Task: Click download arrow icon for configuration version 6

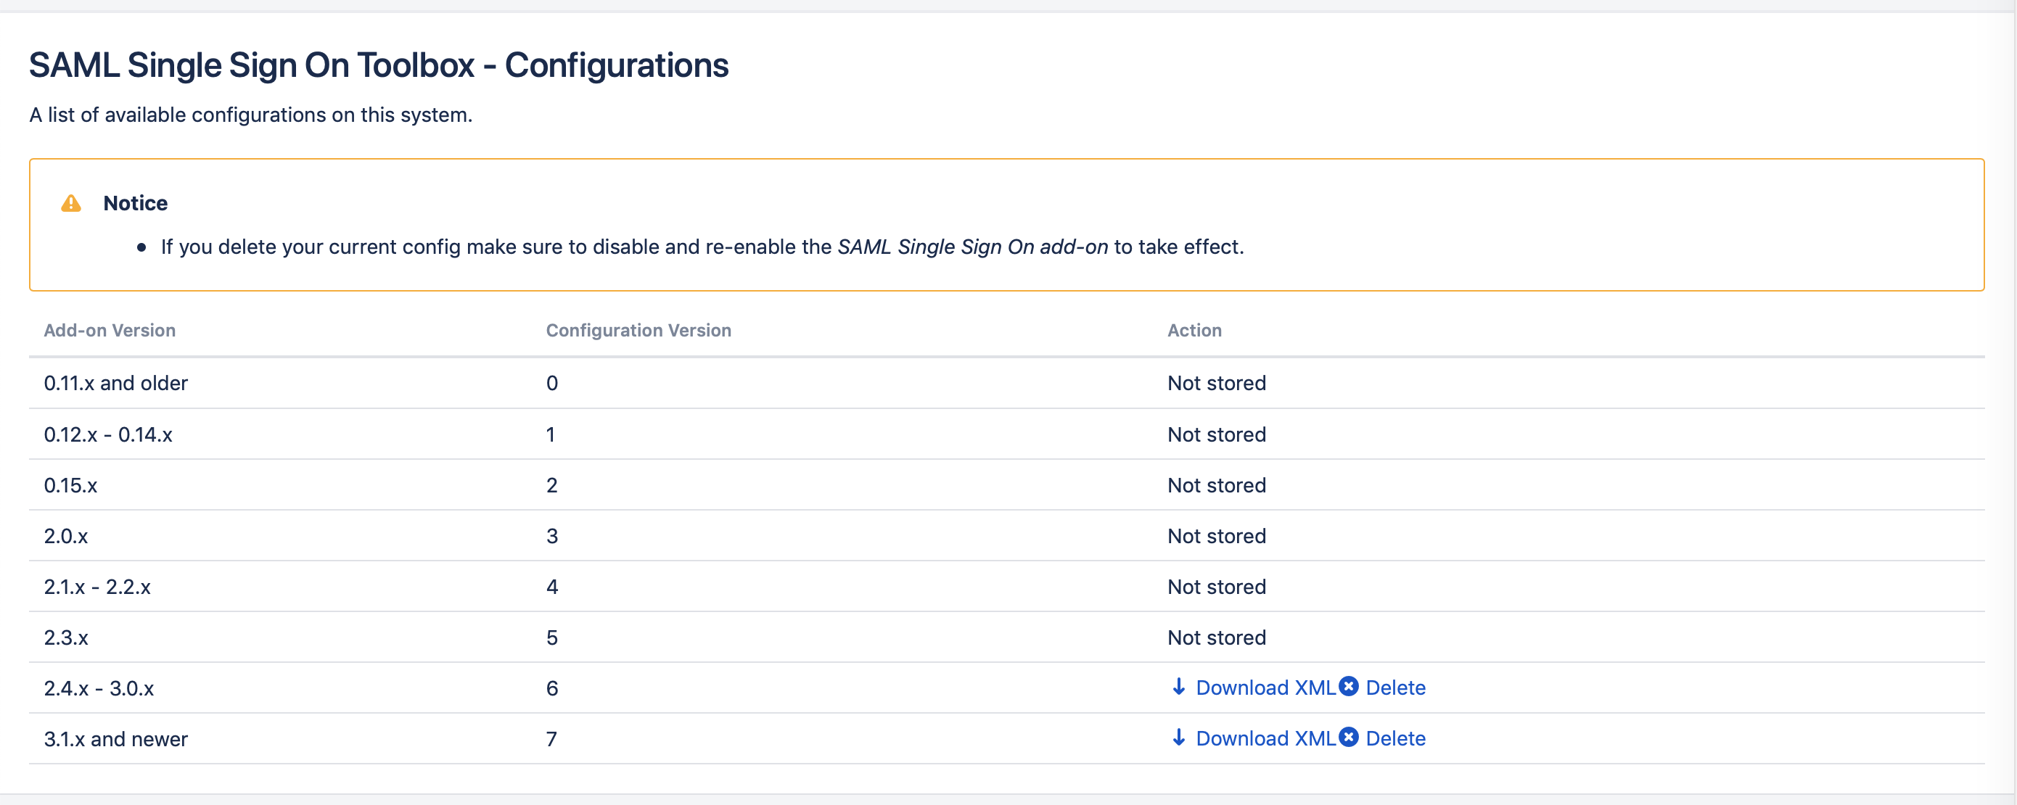Action: (1178, 687)
